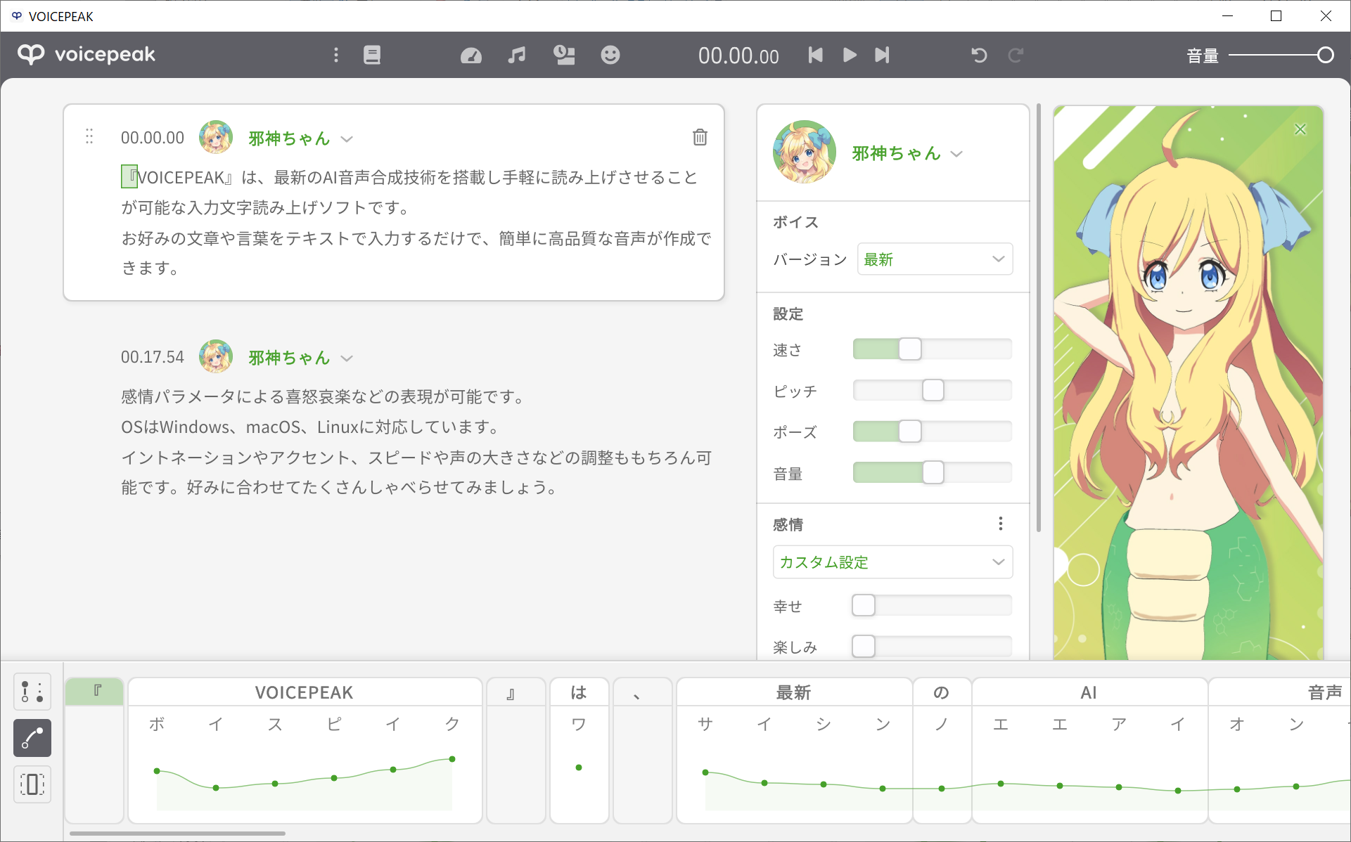Open the three-dot menu next to 感情
Viewport: 1351px width, 842px height.
(x=1000, y=524)
